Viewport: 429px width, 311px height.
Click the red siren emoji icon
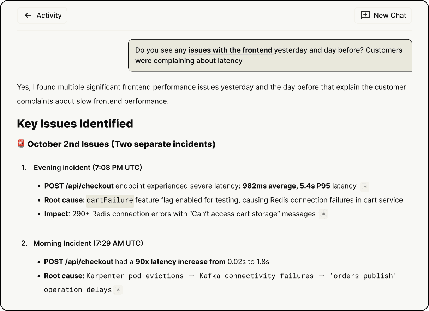coord(21,144)
